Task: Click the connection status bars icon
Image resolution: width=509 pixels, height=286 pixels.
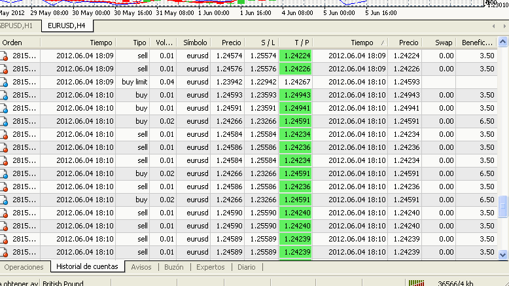Action: 415,283
